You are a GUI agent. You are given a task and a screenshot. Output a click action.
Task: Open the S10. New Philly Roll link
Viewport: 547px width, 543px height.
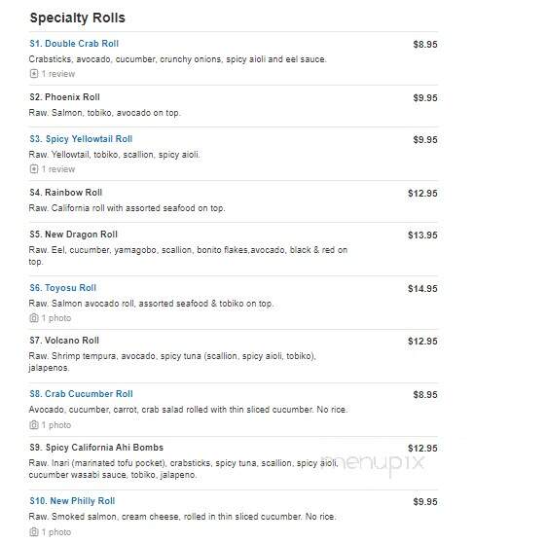72,501
